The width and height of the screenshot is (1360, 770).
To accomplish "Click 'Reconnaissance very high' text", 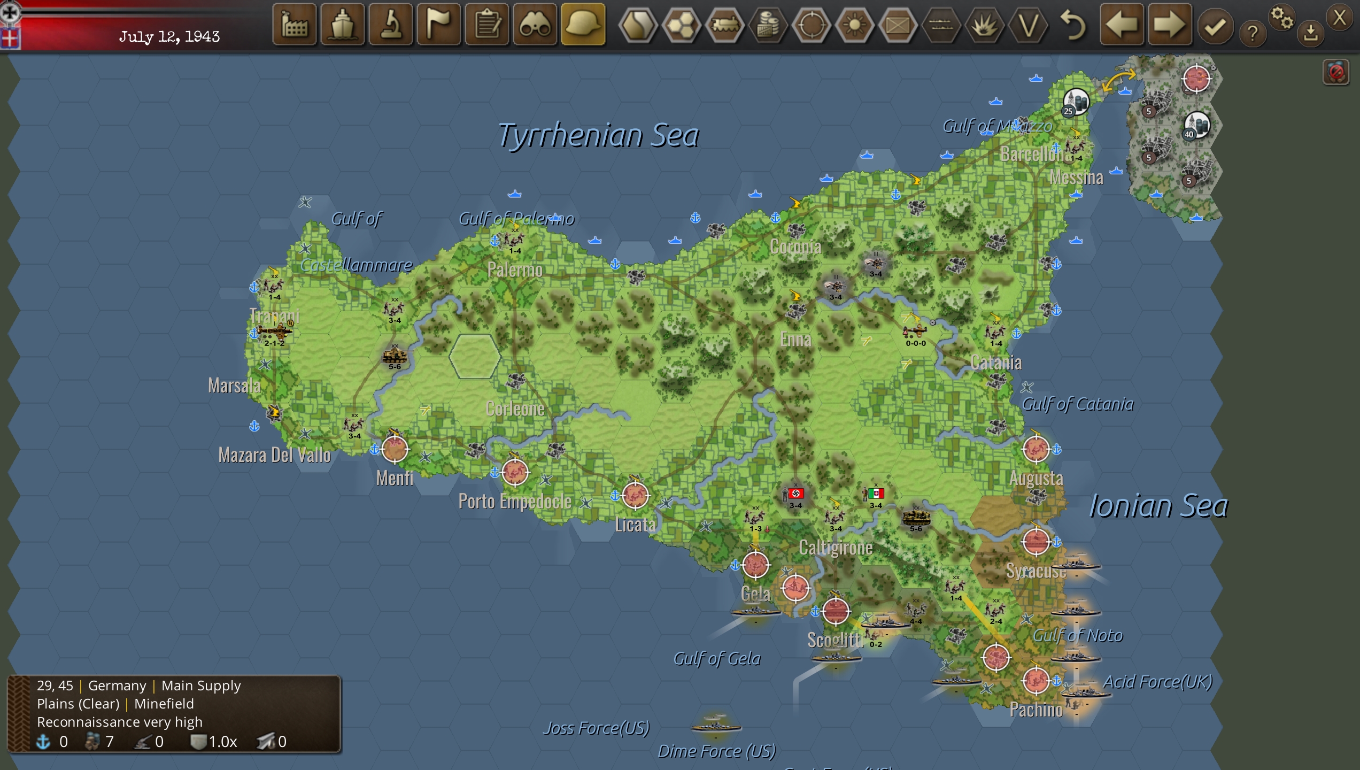I will tap(120, 722).
